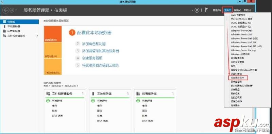Open the 视图(V) menu

(x=237, y=10)
